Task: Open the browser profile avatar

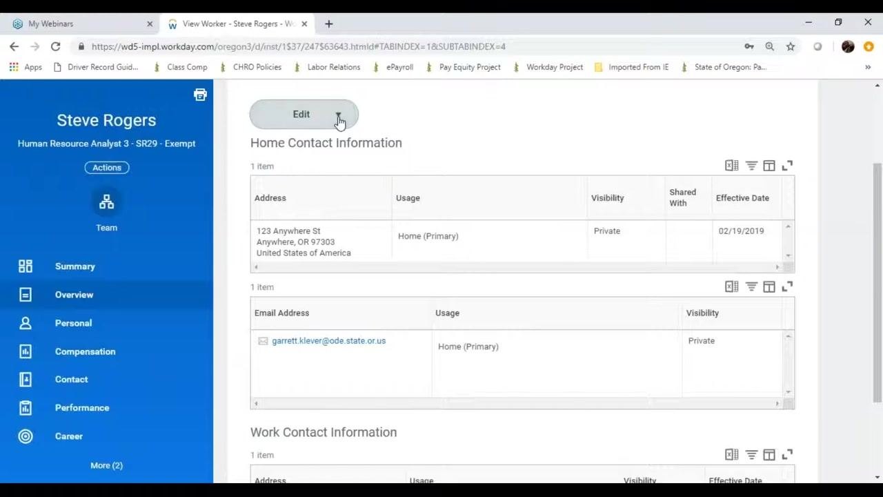Action: coord(848,46)
